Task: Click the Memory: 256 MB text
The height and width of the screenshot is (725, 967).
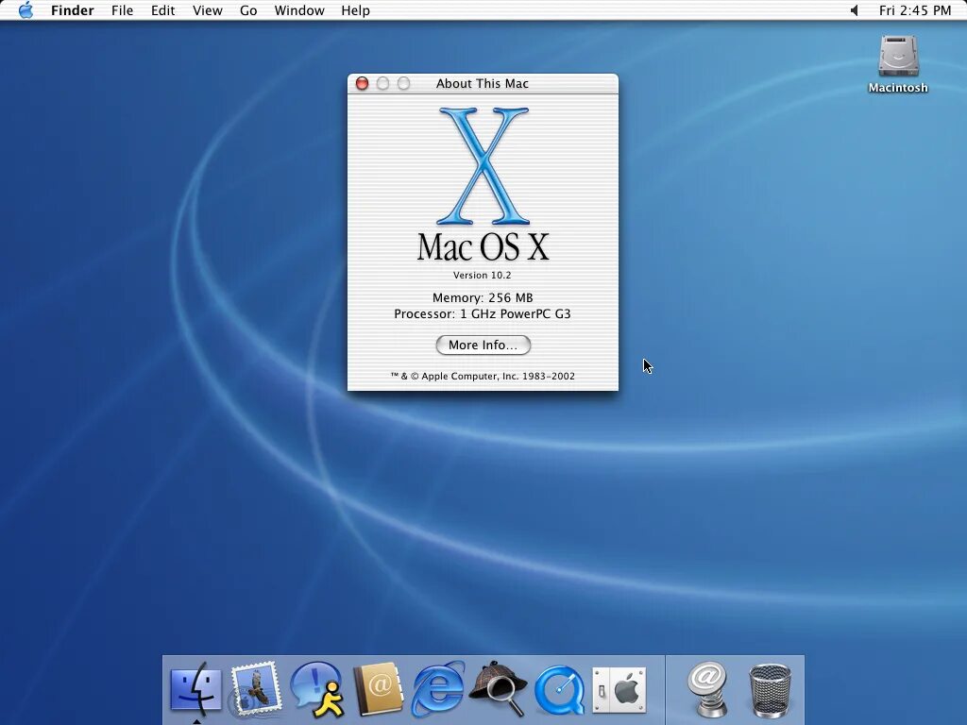Action: [x=483, y=297]
